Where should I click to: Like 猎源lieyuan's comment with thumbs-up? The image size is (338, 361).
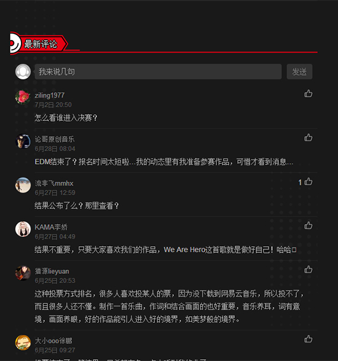309,270
